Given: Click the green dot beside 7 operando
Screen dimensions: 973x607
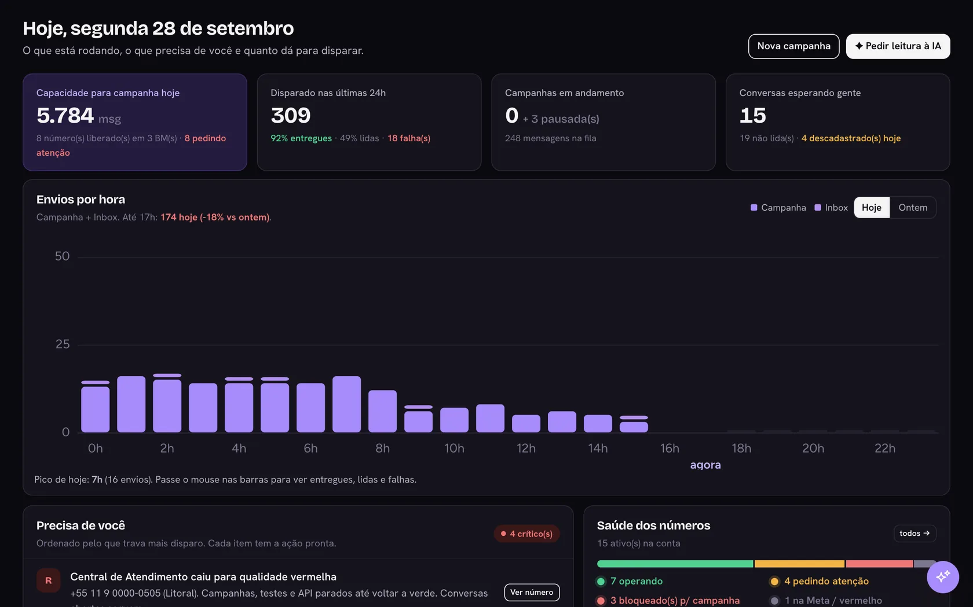Looking at the screenshot, I should click(601, 582).
